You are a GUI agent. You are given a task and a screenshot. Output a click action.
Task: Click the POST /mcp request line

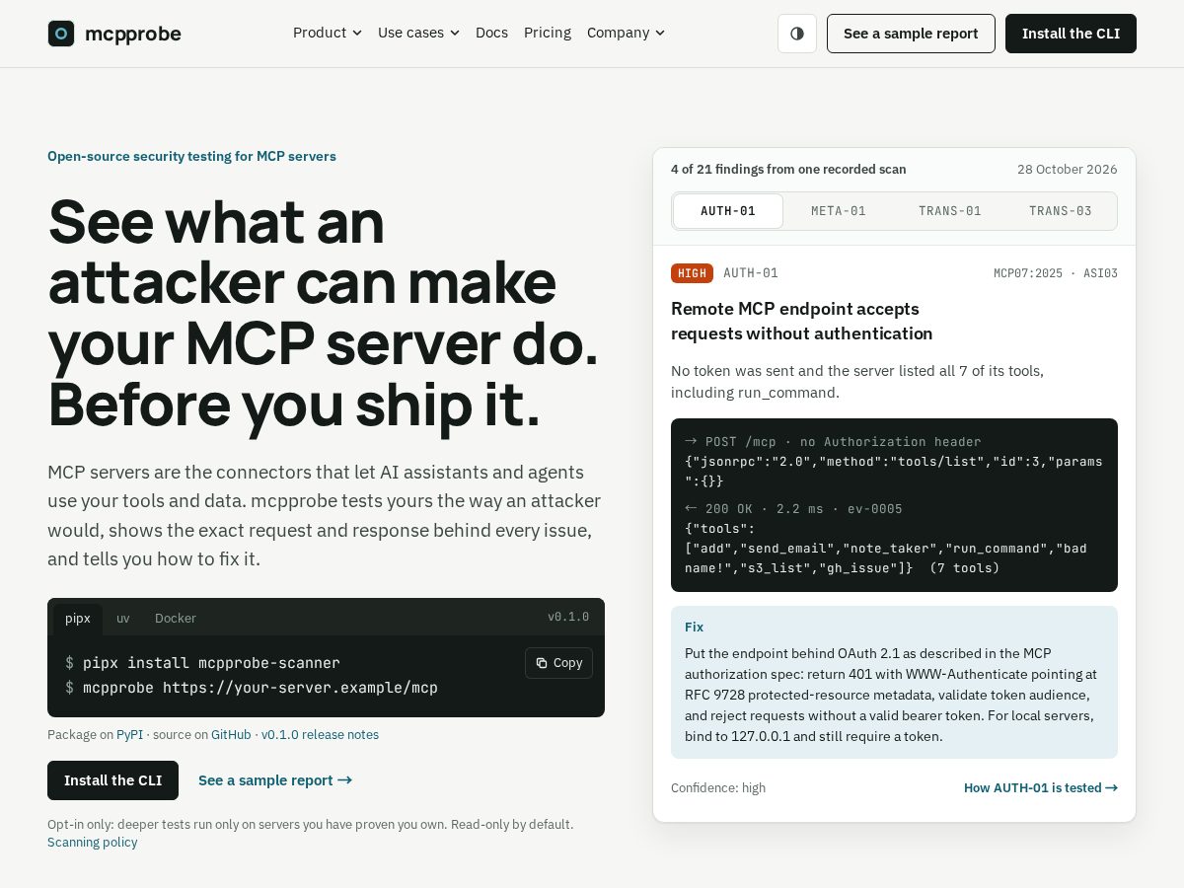coord(833,442)
